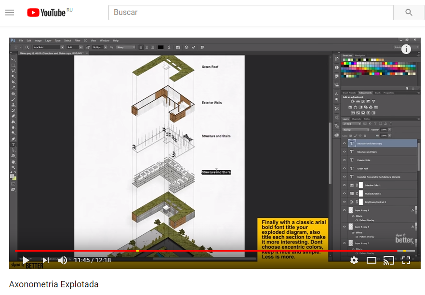This screenshot has height=295, width=425.
Task: Open the Kind layer filter dropdown
Action: [x=352, y=123]
